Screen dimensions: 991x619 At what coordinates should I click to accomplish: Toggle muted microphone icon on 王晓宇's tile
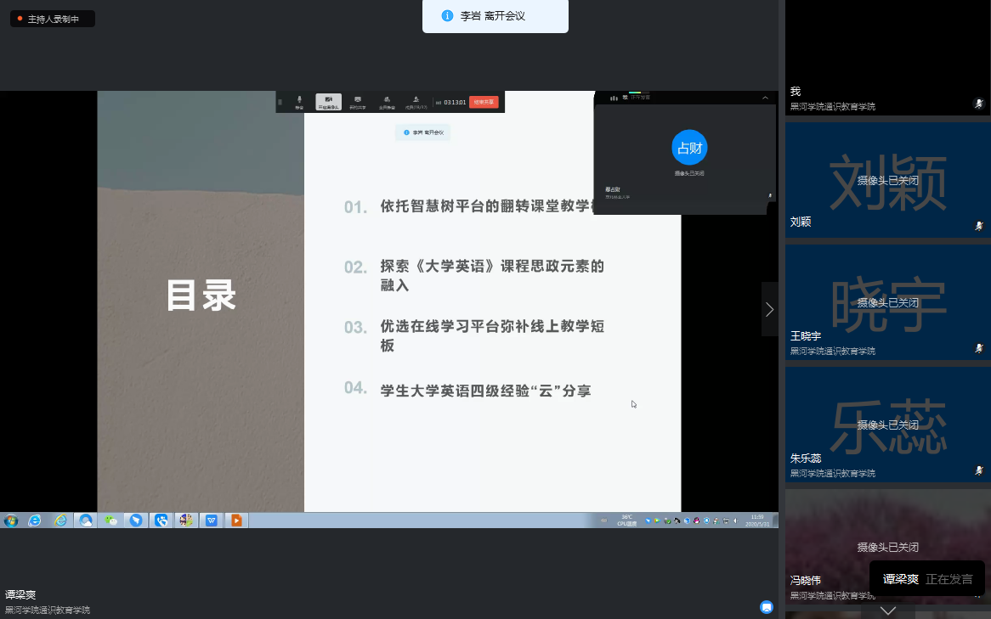pos(978,348)
